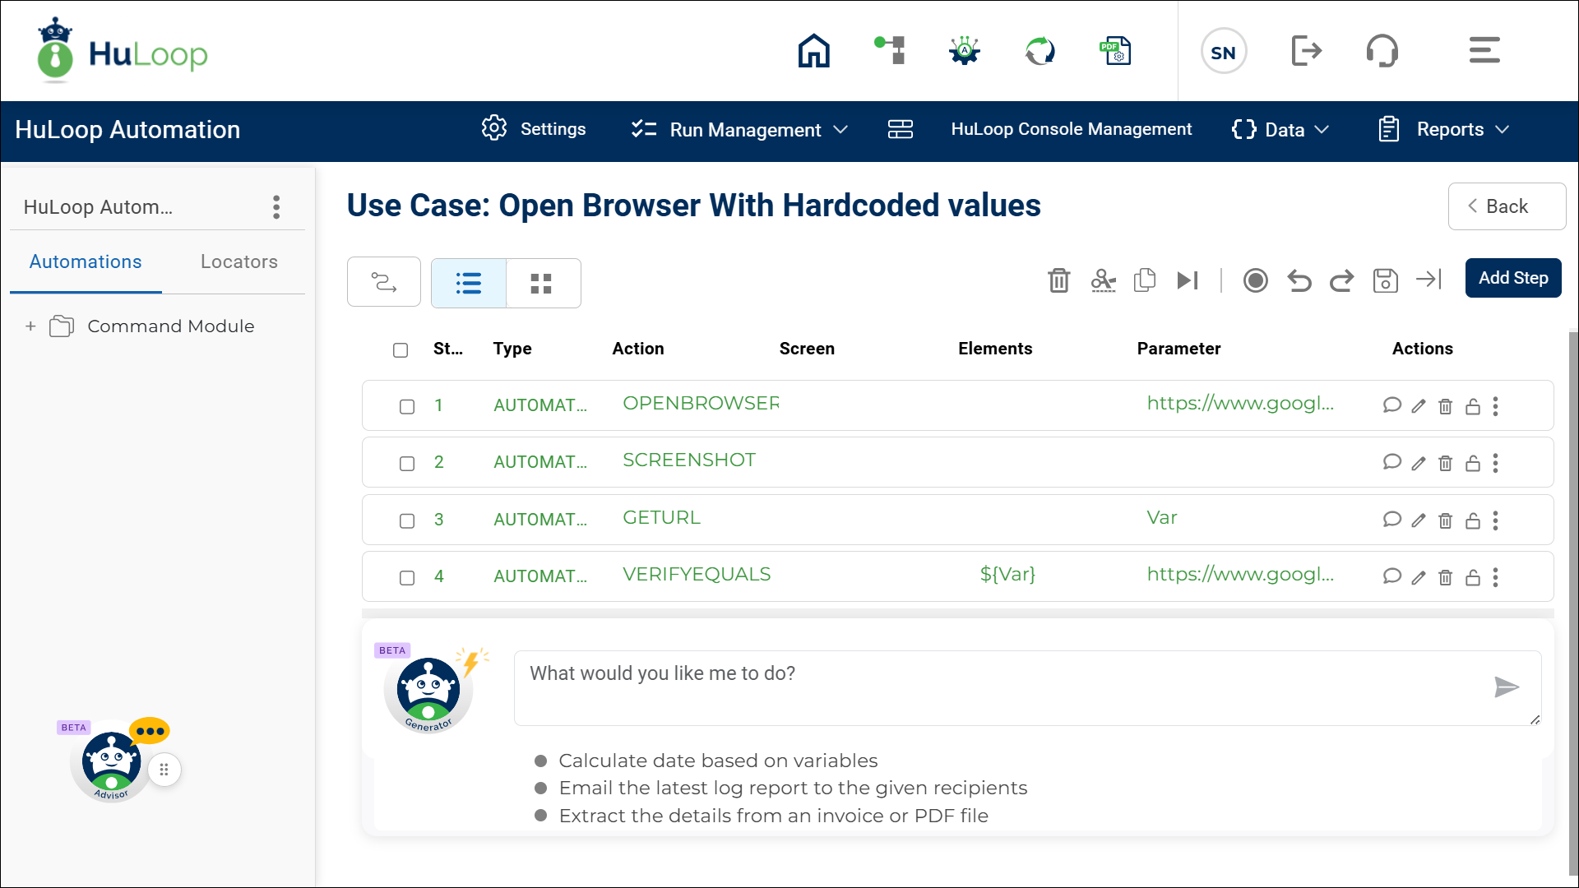The width and height of the screenshot is (1579, 888).
Task: Click the record button in steps toolbar
Action: (1255, 280)
